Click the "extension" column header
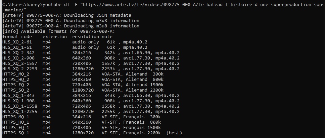325x138 pixels. [55, 36]
